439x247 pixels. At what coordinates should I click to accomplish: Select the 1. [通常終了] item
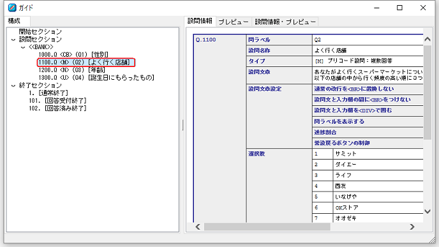click(48, 93)
